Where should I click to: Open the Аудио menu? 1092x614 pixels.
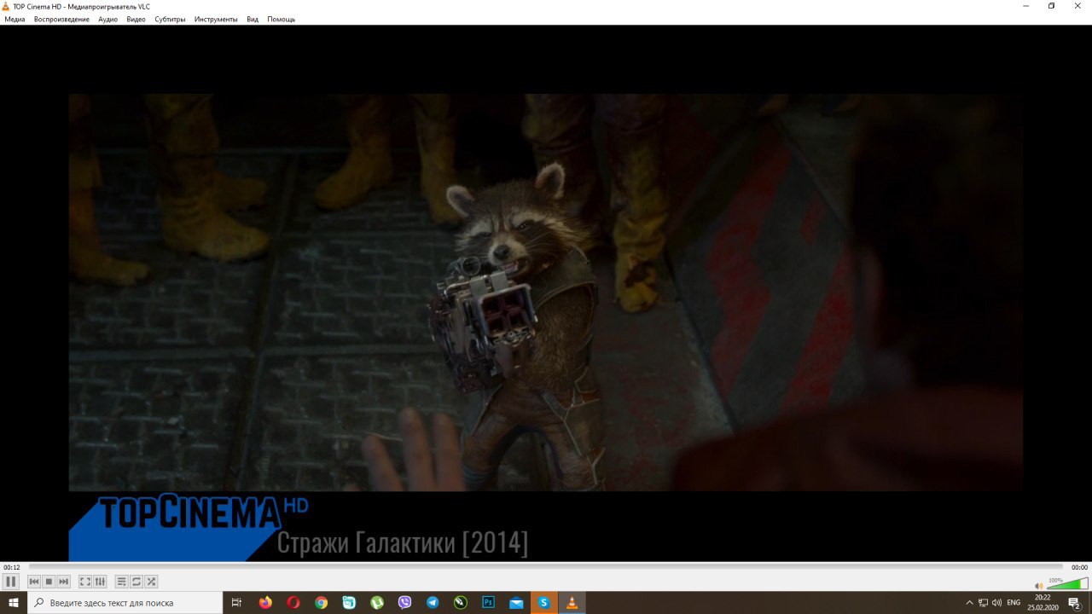[107, 19]
